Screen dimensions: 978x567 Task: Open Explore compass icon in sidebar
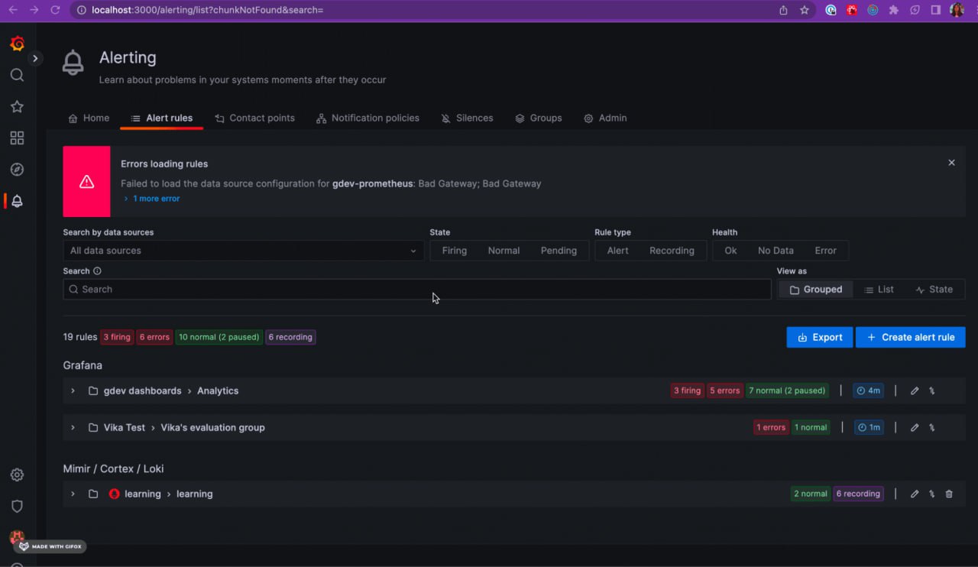pyautogui.click(x=17, y=170)
